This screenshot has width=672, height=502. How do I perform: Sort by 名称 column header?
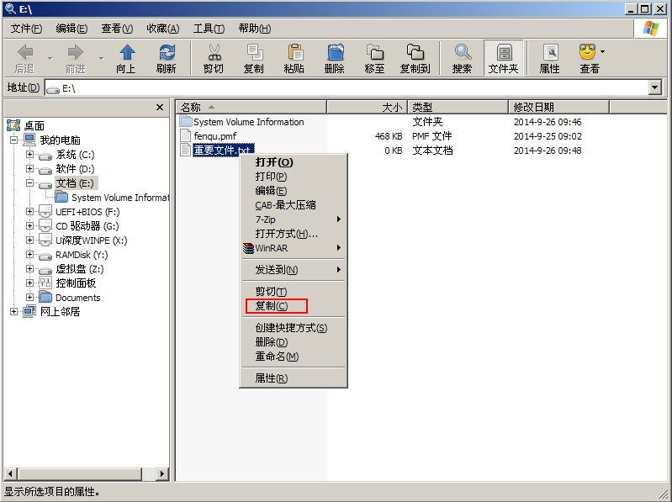[x=251, y=107]
